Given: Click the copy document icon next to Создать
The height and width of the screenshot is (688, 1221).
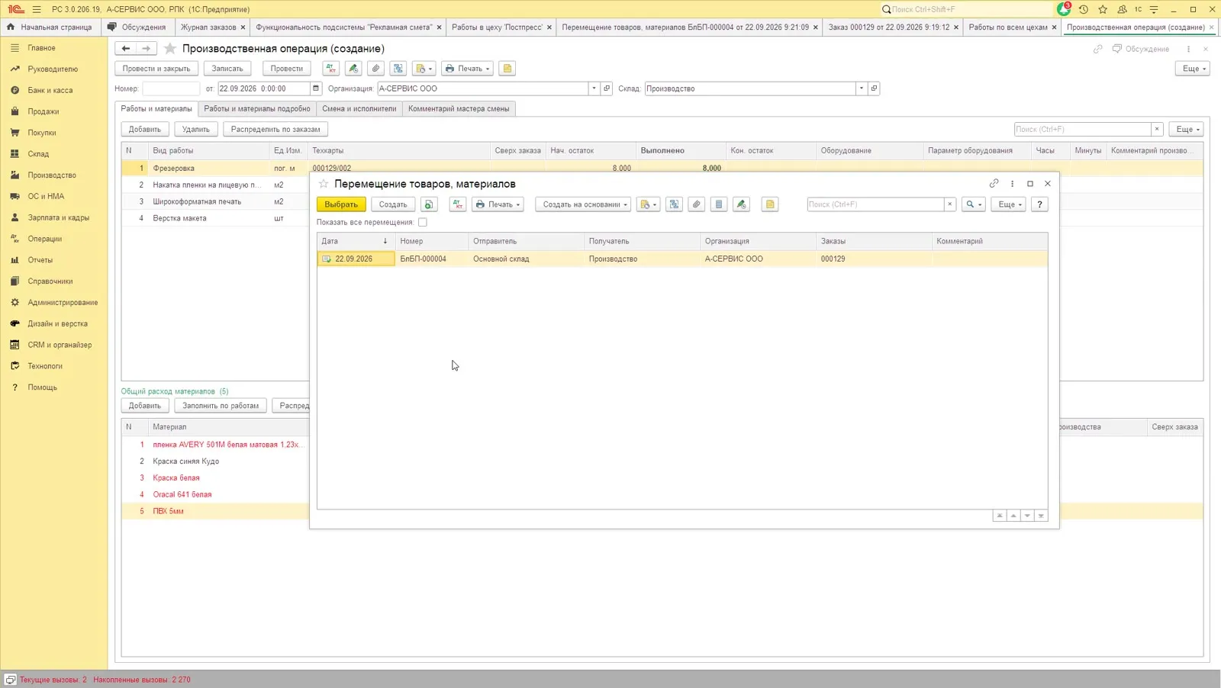Looking at the screenshot, I should pos(429,204).
